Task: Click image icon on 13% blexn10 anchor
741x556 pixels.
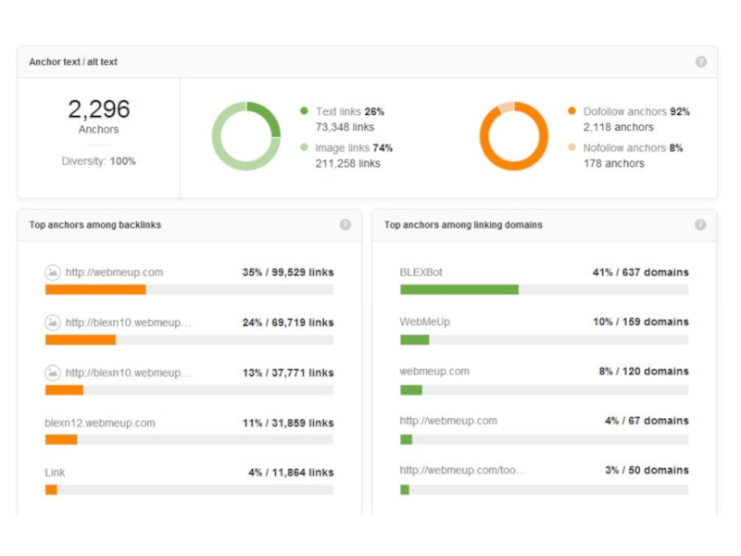Action: click(52, 373)
